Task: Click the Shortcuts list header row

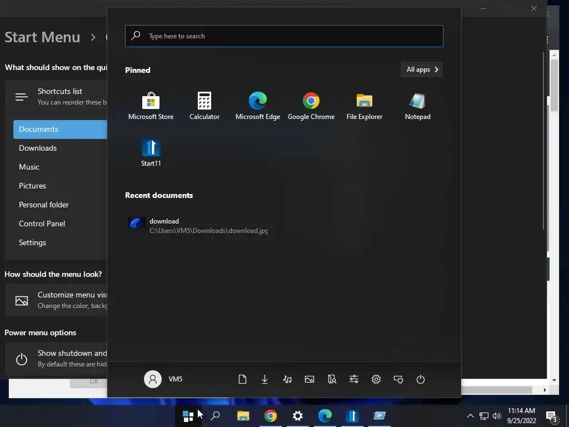Action: pos(56,97)
